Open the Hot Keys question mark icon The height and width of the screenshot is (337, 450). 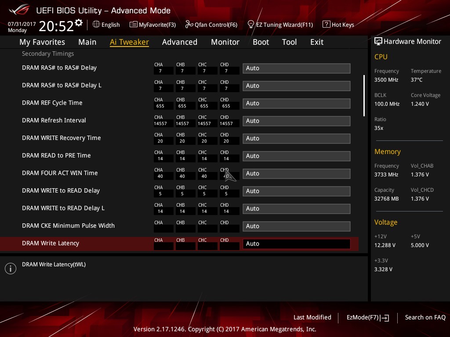[x=326, y=25]
